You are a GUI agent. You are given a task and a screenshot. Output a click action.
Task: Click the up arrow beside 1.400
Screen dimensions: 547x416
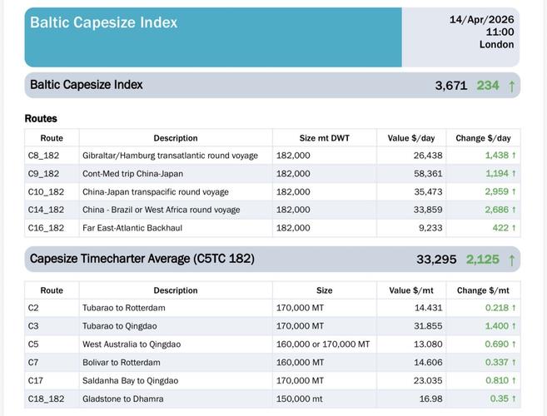(x=514, y=326)
